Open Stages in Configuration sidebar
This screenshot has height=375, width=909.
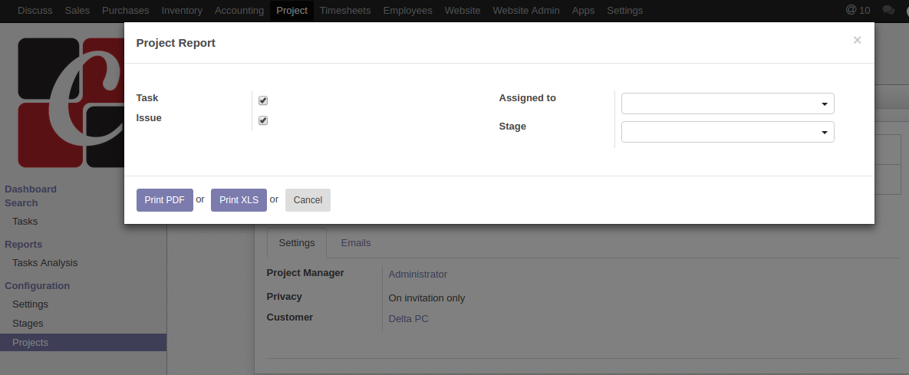(x=28, y=324)
